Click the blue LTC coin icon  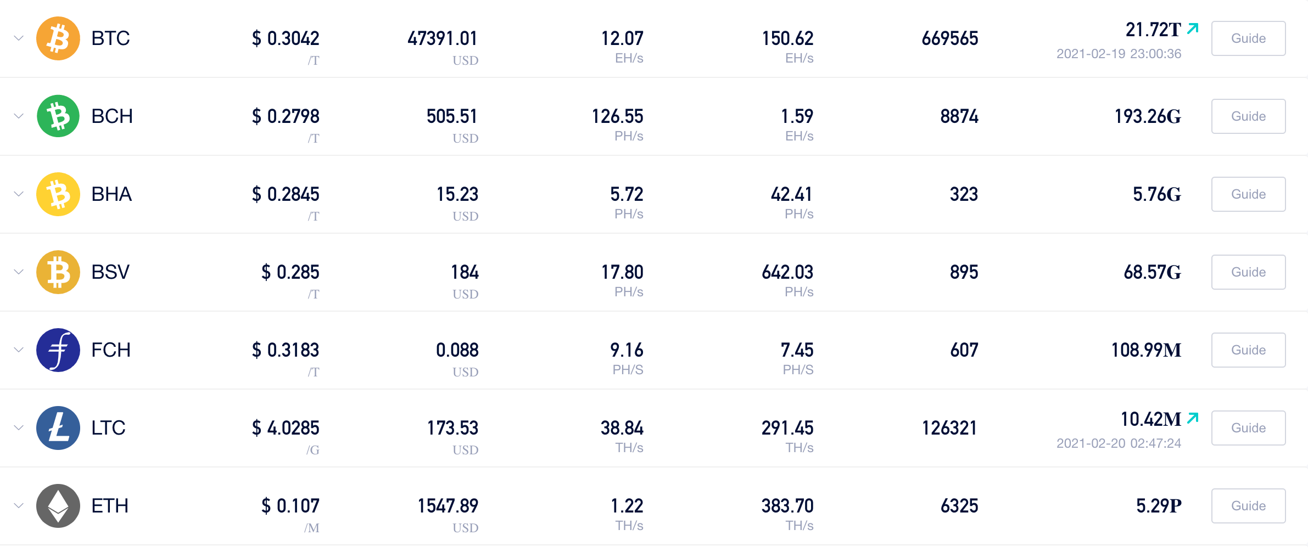point(58,428)
